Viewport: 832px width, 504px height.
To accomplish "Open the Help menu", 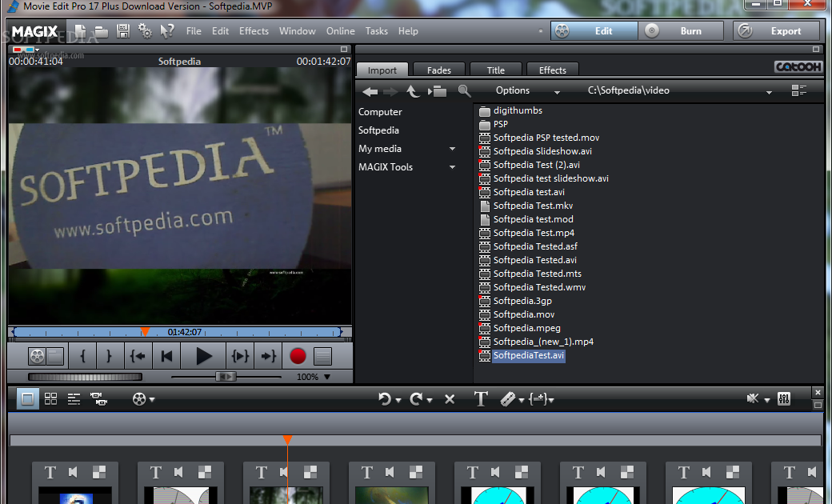I will [408, 31].
